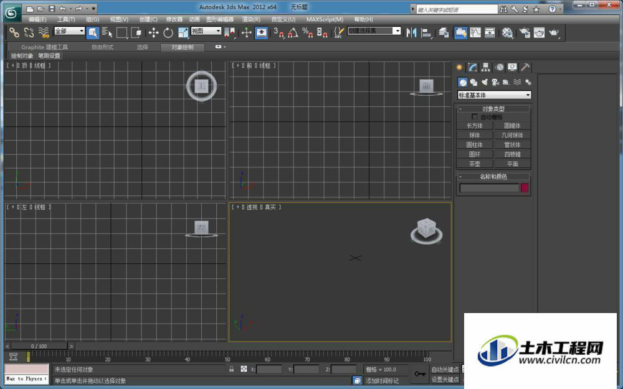
Task: Open the Select by Name tool
Action: pos(107,32)
